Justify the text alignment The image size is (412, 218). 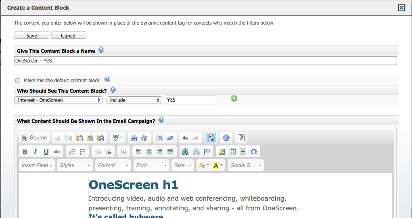click(x=170, y=152)
